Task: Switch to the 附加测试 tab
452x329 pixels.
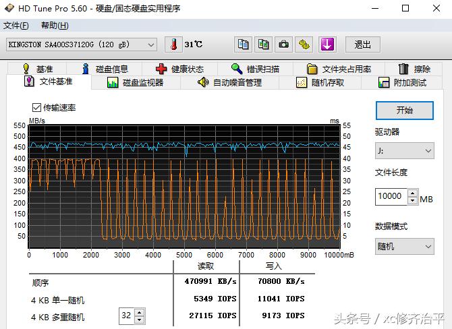Action: [402, 83]
